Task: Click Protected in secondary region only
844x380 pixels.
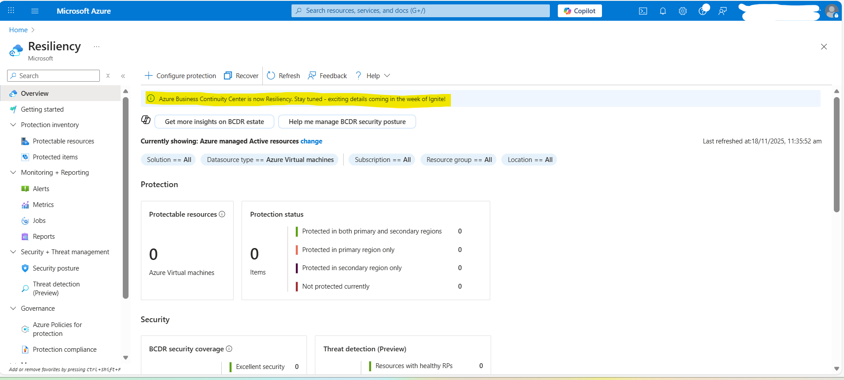Action: point(352,268)
